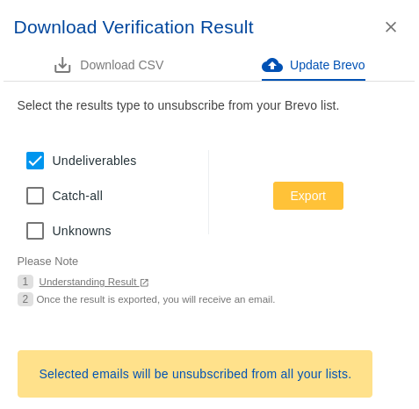The image size is (419, 409).
Task: Tick the Unknowns checkbox
Action: tap(35, 231)
